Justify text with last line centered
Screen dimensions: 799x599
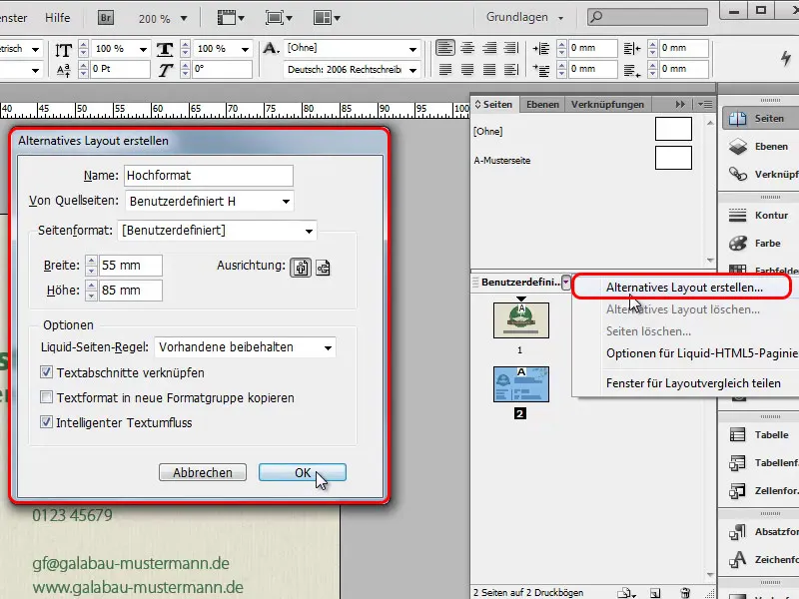(467, 69)
